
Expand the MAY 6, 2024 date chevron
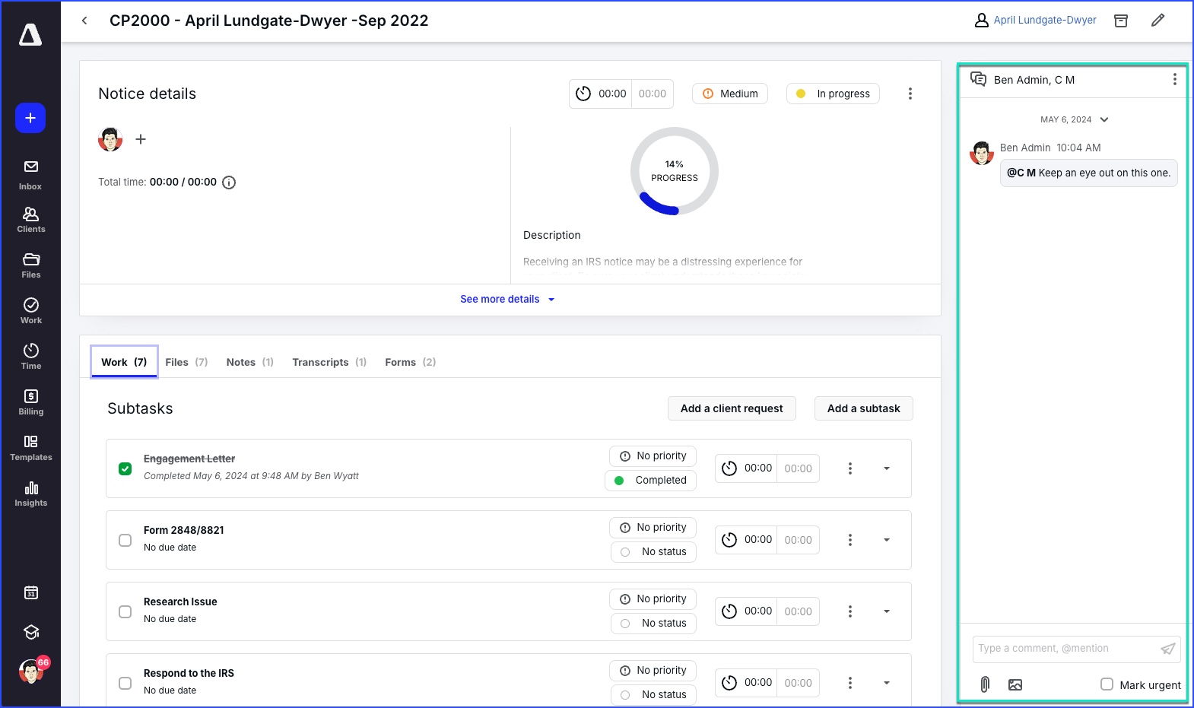pyautogui.click(x=1104, y=119)
